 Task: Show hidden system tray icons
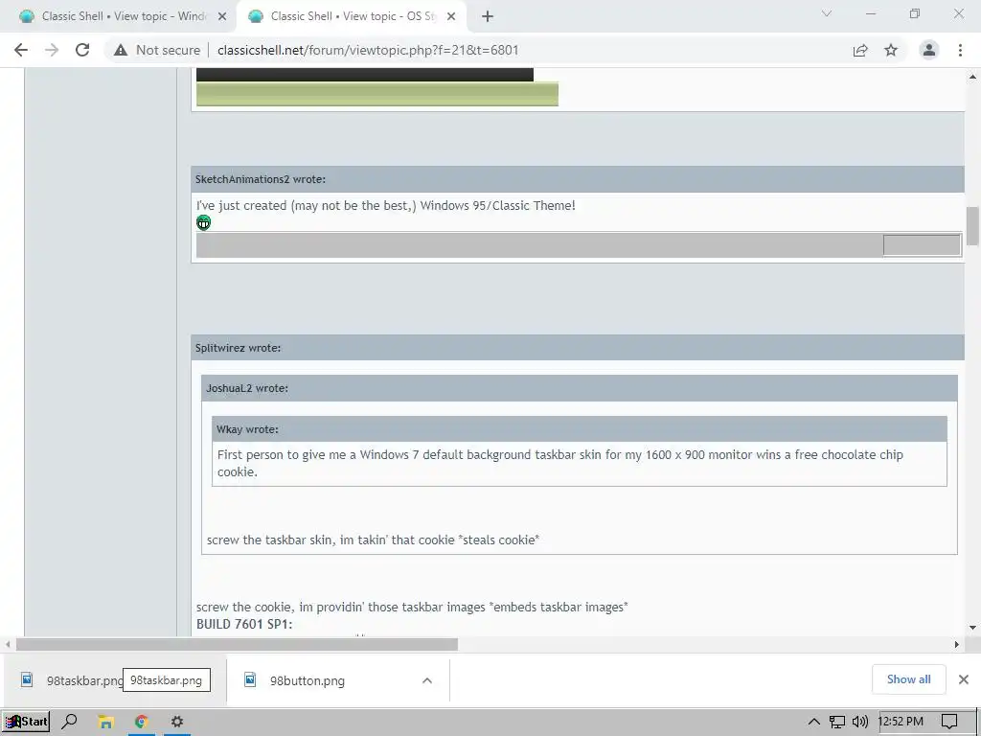pyautogui.click(x=814, y=722)
